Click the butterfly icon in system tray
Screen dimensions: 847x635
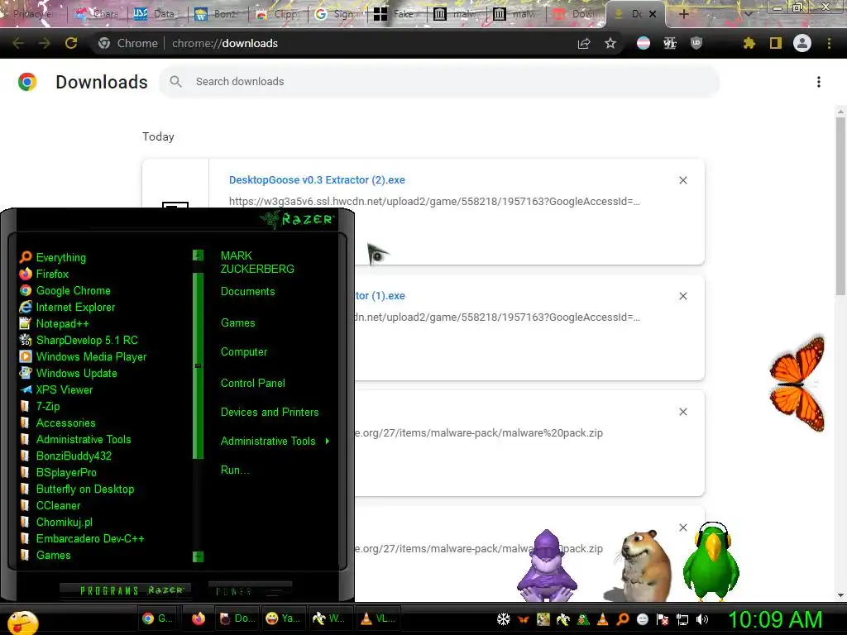pos(524,619)
